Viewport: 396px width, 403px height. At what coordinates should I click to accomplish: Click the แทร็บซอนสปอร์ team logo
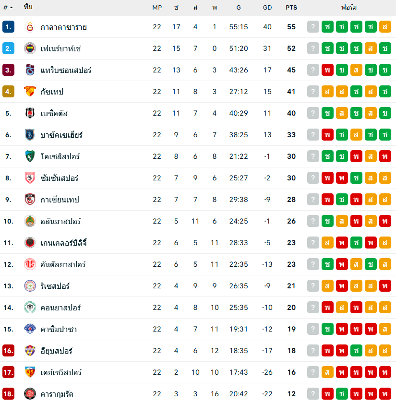(x=30, y=70)
